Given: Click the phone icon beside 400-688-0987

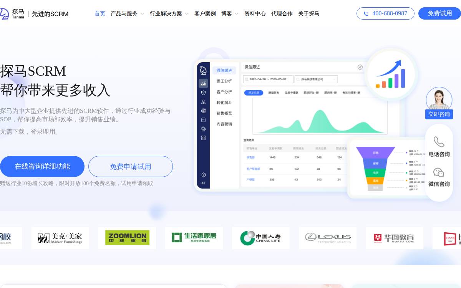Looking at the screenshot, I should pyautogui.click(x=366, y=14).
